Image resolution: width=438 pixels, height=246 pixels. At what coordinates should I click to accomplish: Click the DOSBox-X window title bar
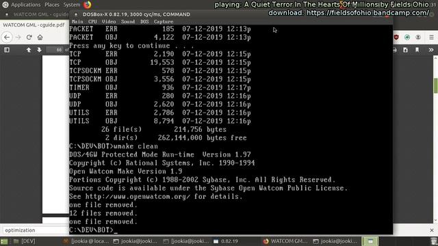(231, 14)
